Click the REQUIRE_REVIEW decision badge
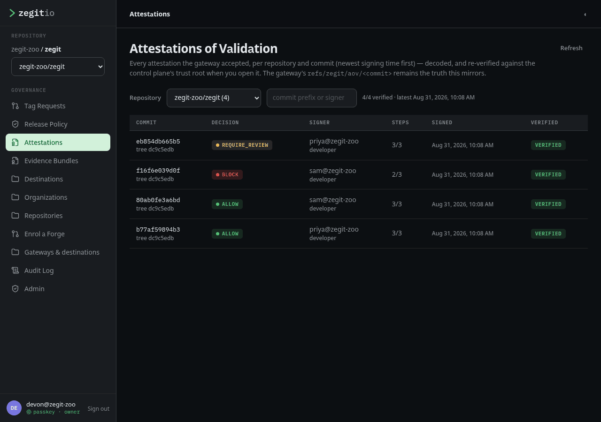This screenshot has width=601, height=422. point(242,145)
